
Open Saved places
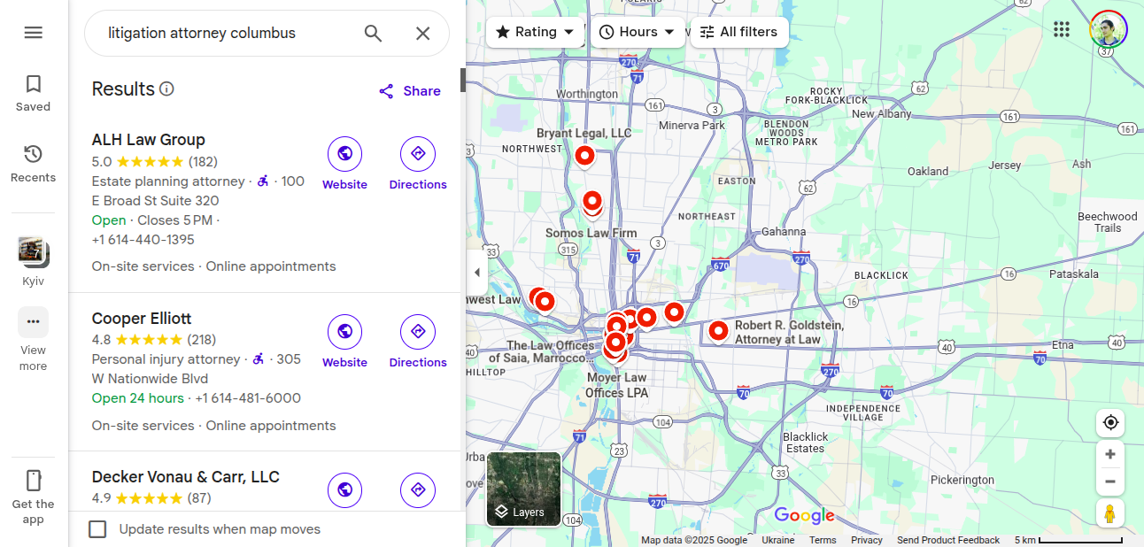pos(33,93)
